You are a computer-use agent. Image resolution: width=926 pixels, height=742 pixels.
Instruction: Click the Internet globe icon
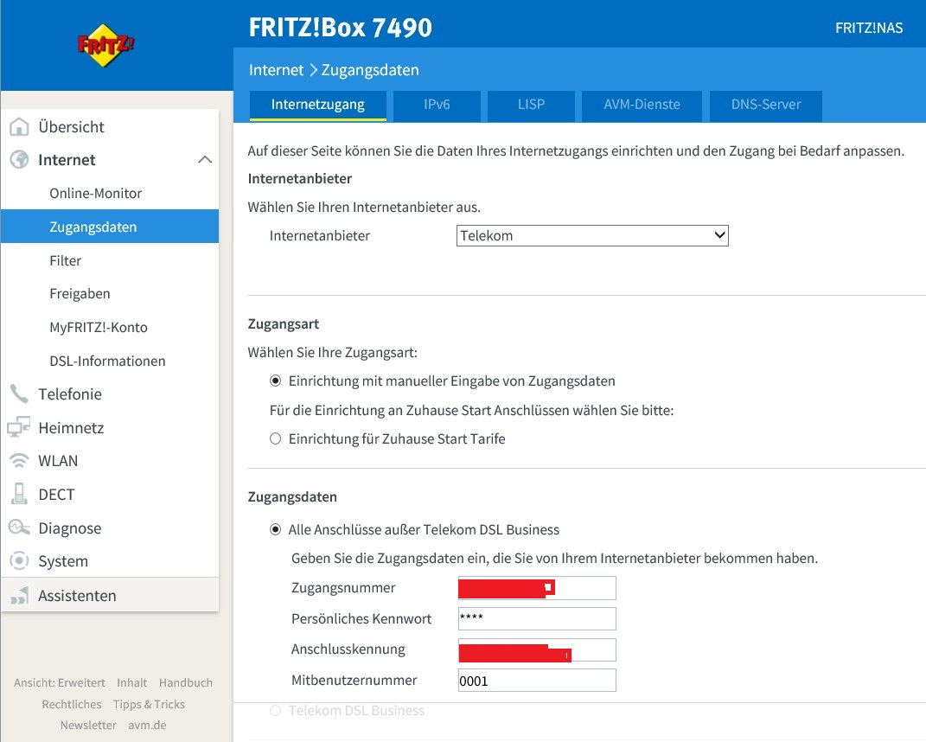(x=20, y=159)
